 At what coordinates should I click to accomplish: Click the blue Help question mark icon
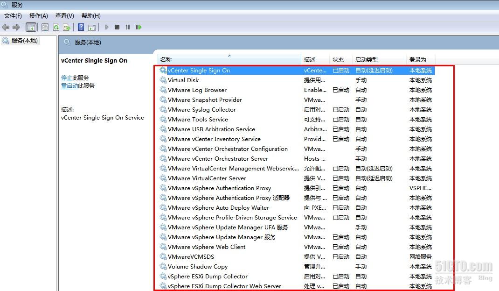tap(81, 27)
